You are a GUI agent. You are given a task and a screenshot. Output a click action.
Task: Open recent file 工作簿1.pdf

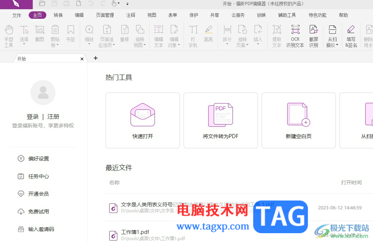(x=135, y=232)
